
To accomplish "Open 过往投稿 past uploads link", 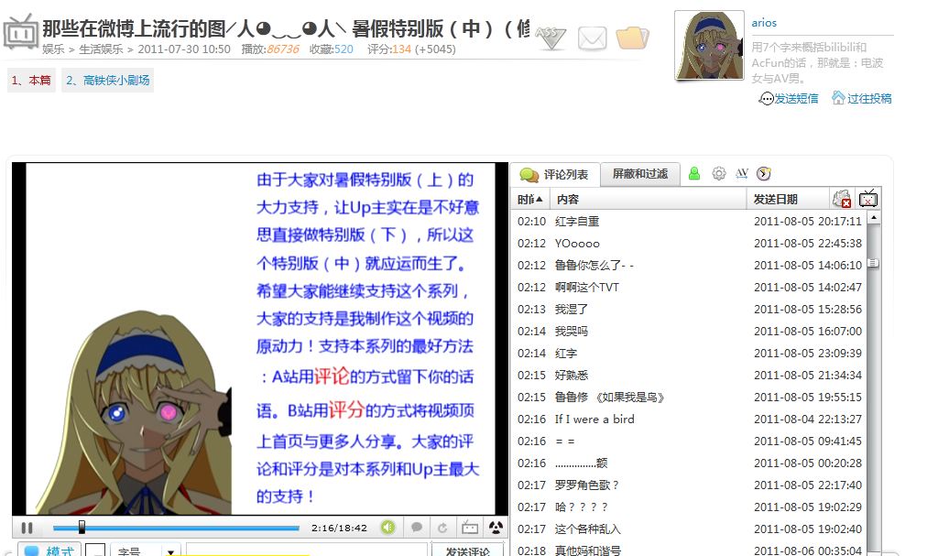I will 862,98.
